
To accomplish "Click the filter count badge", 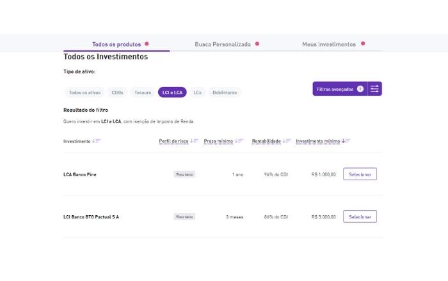I will click(x=360, y=89).
